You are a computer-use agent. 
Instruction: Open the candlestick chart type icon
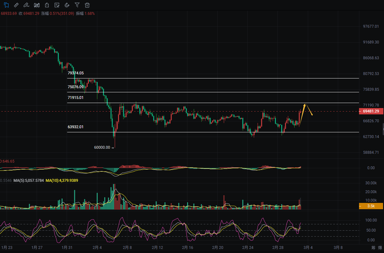[37, 5]
